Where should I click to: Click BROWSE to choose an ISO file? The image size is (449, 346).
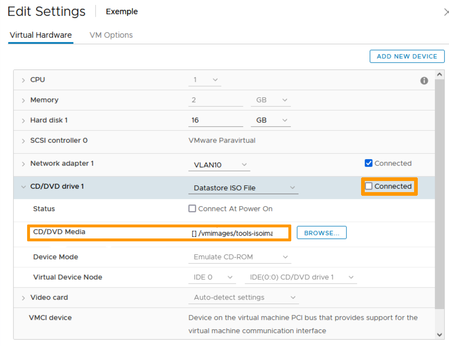321,233
